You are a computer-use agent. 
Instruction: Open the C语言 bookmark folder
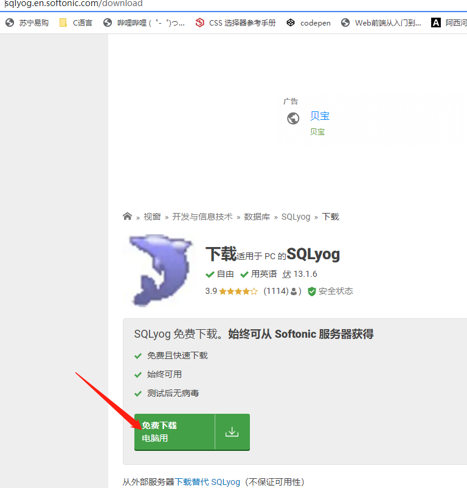[x=76, y=23]
